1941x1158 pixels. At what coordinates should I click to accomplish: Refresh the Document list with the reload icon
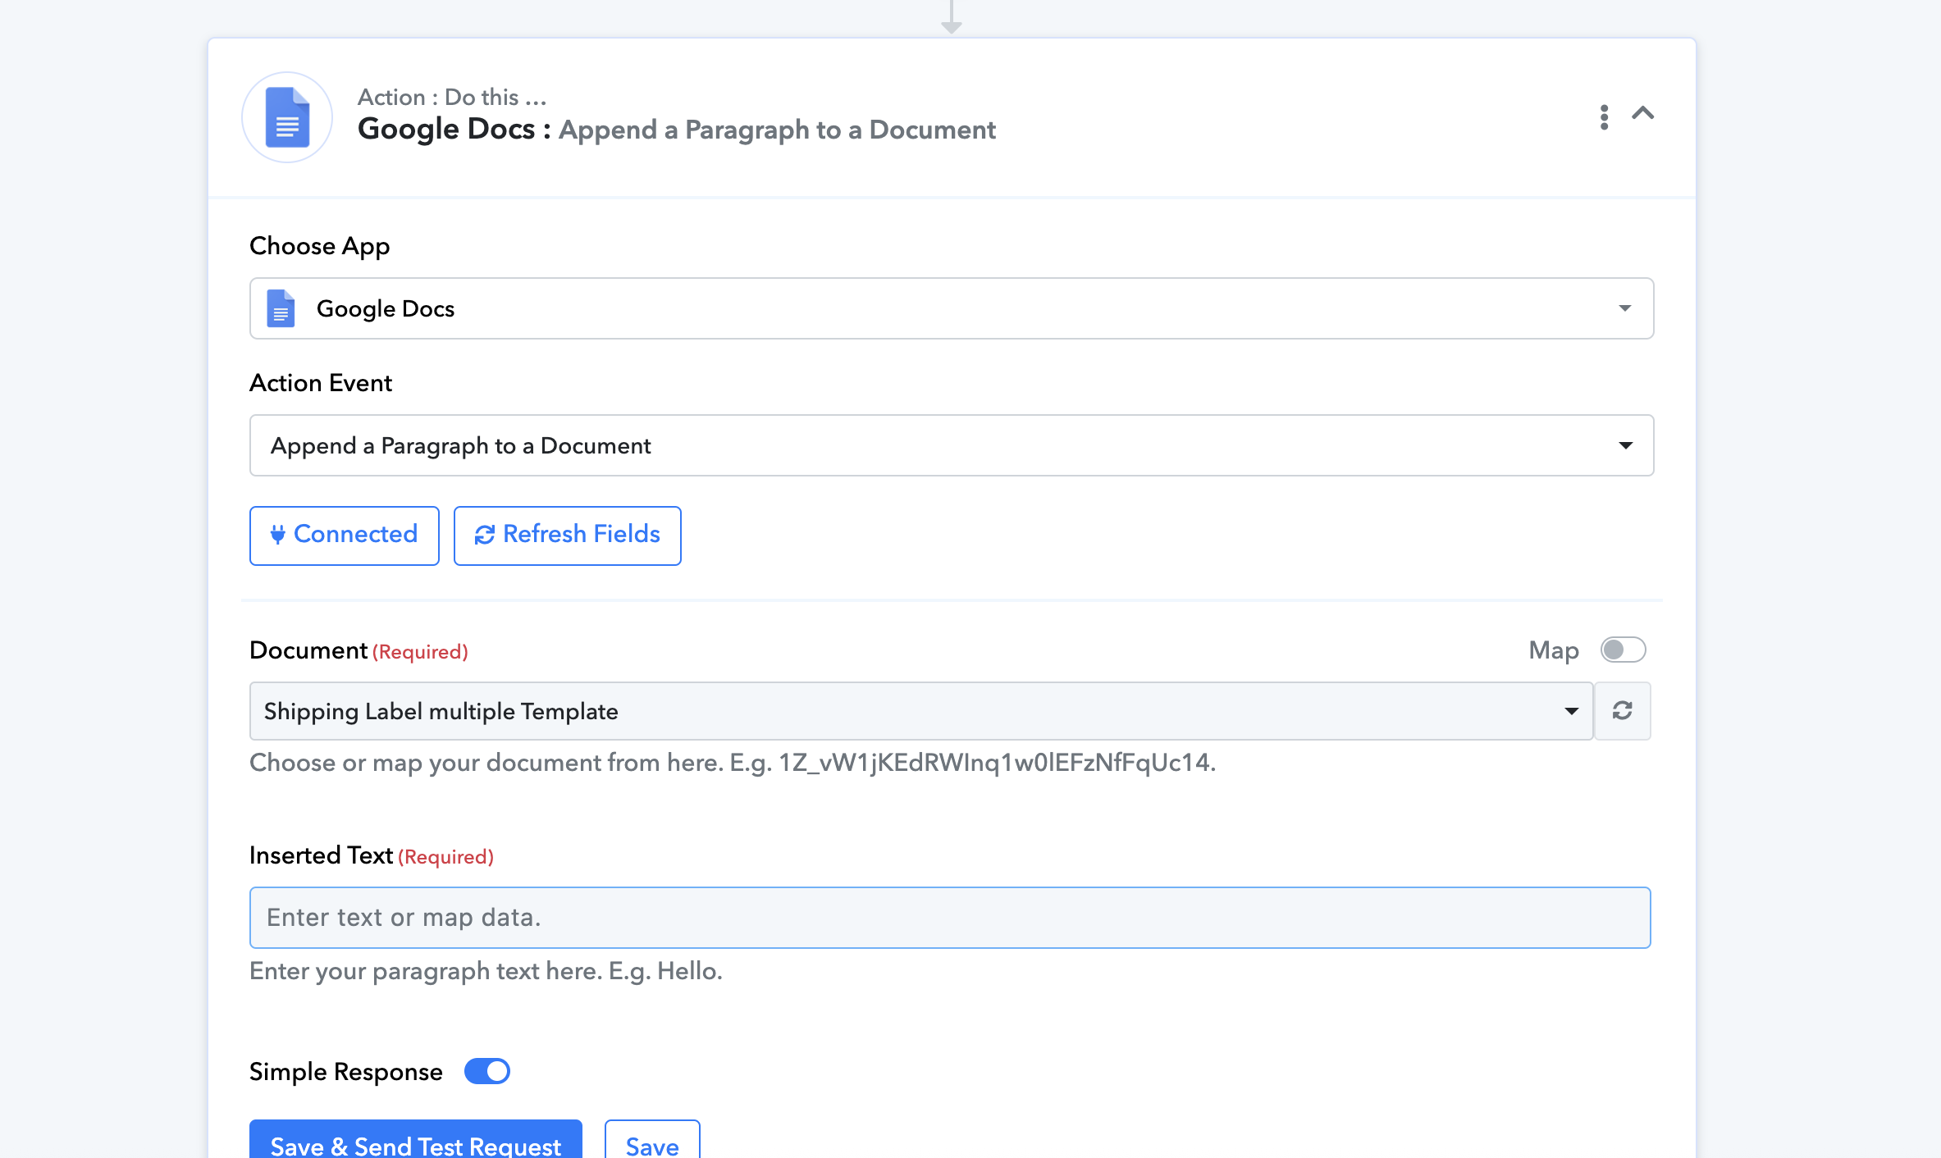1622,711
